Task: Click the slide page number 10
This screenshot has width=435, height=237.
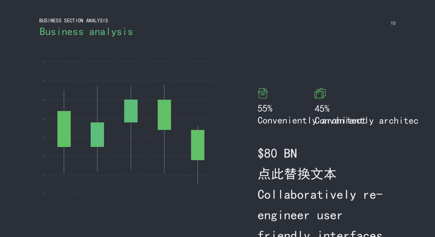Action: 393,24
